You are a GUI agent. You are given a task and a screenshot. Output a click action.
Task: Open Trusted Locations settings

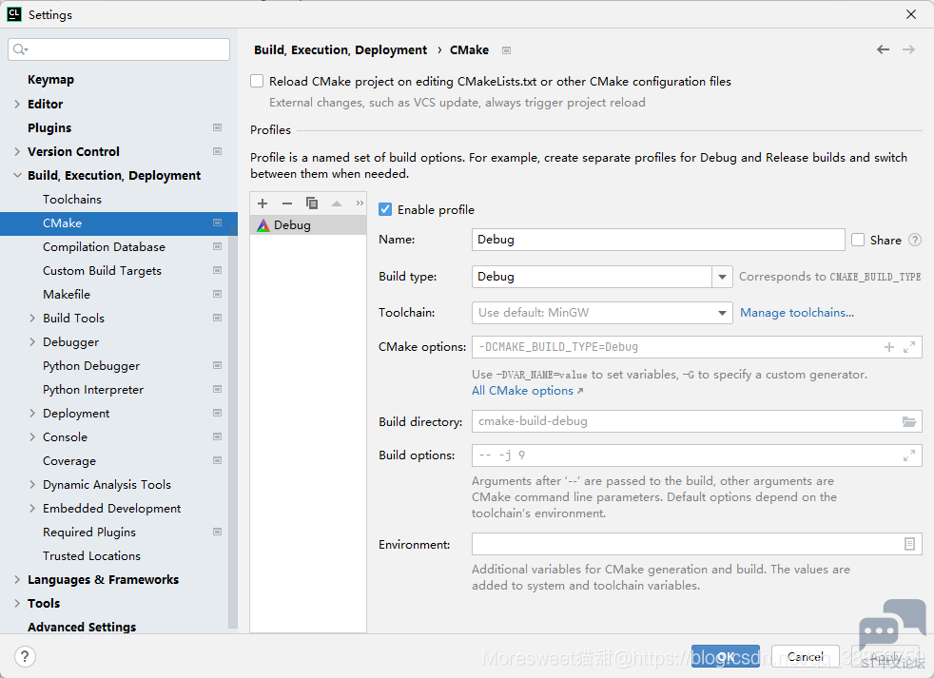point(91,556)
